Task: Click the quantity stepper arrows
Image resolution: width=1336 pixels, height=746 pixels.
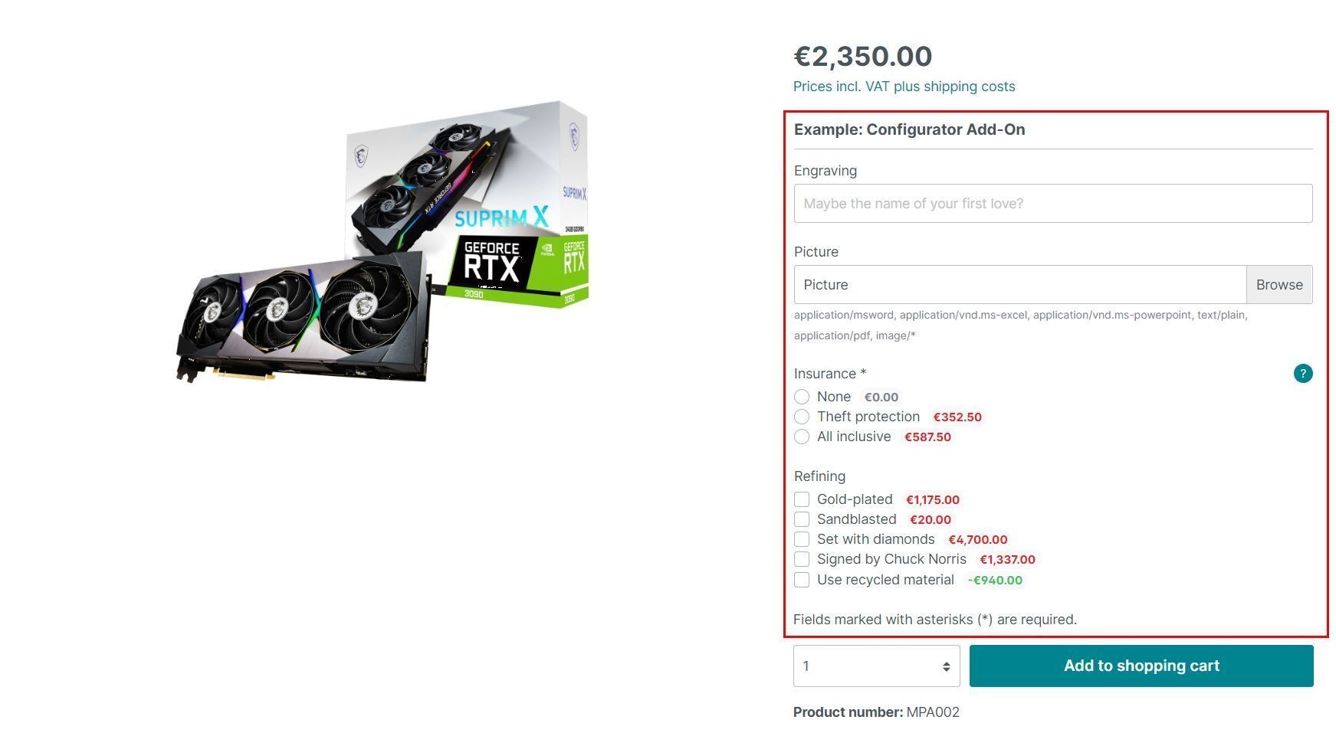Action: point(946,666)
